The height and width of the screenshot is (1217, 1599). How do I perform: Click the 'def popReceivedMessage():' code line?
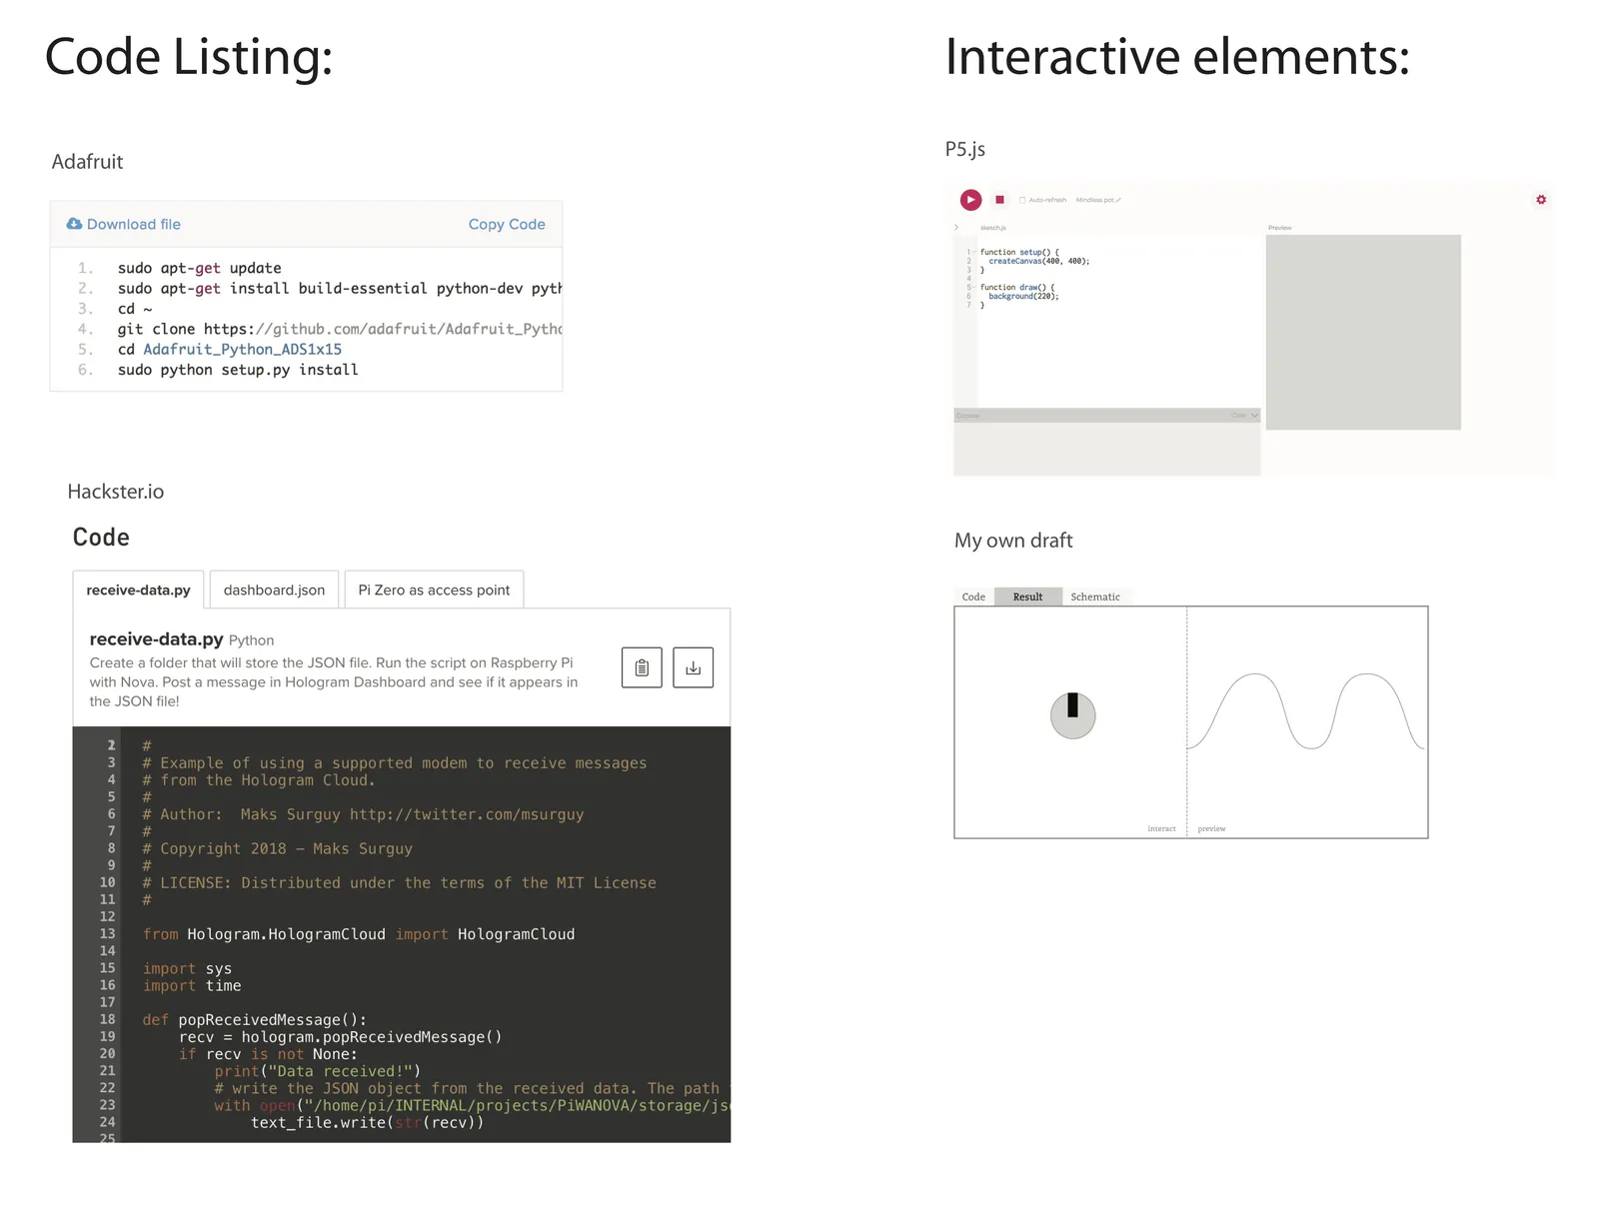click(x=255, y=1019)
